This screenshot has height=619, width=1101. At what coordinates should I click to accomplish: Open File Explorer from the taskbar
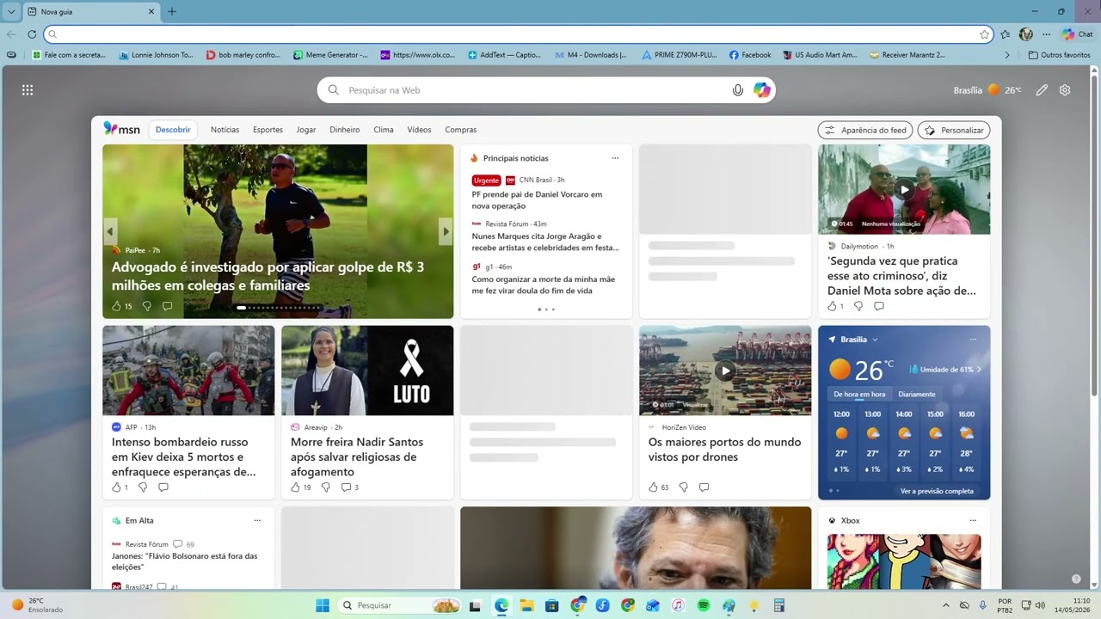pos(526,606)
